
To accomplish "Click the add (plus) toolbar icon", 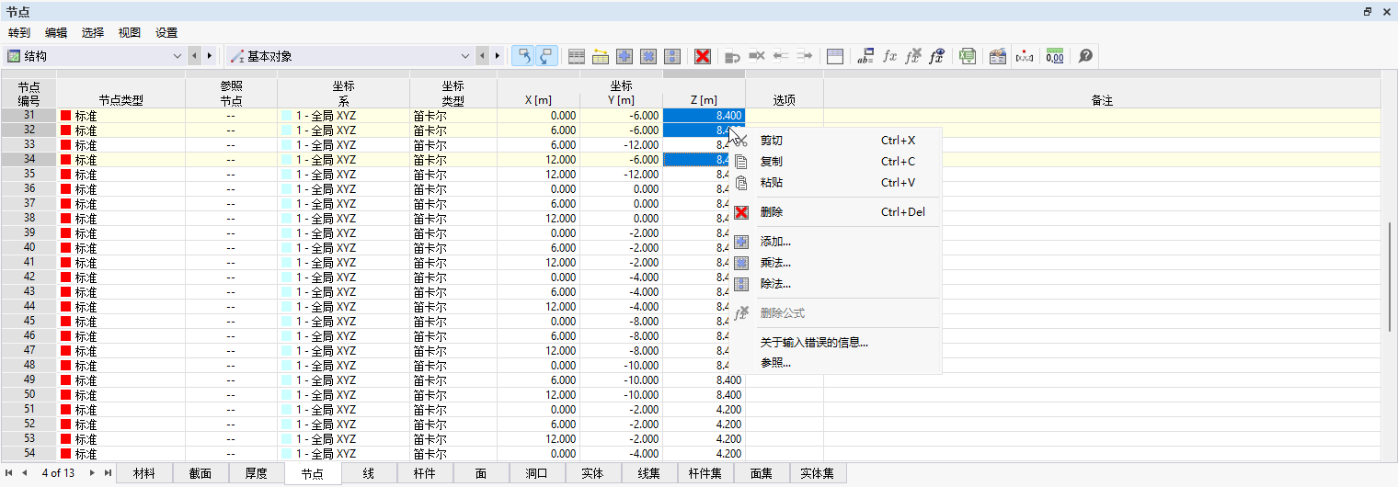I will click(x=625, y=56).
